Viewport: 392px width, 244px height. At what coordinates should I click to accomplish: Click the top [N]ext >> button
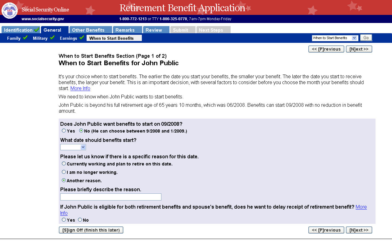(x=359, y=49)
